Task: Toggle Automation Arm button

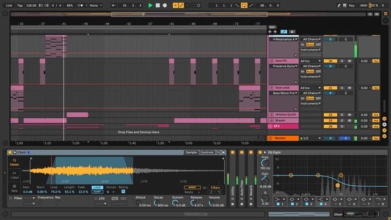Action: [x=181, y=5]
